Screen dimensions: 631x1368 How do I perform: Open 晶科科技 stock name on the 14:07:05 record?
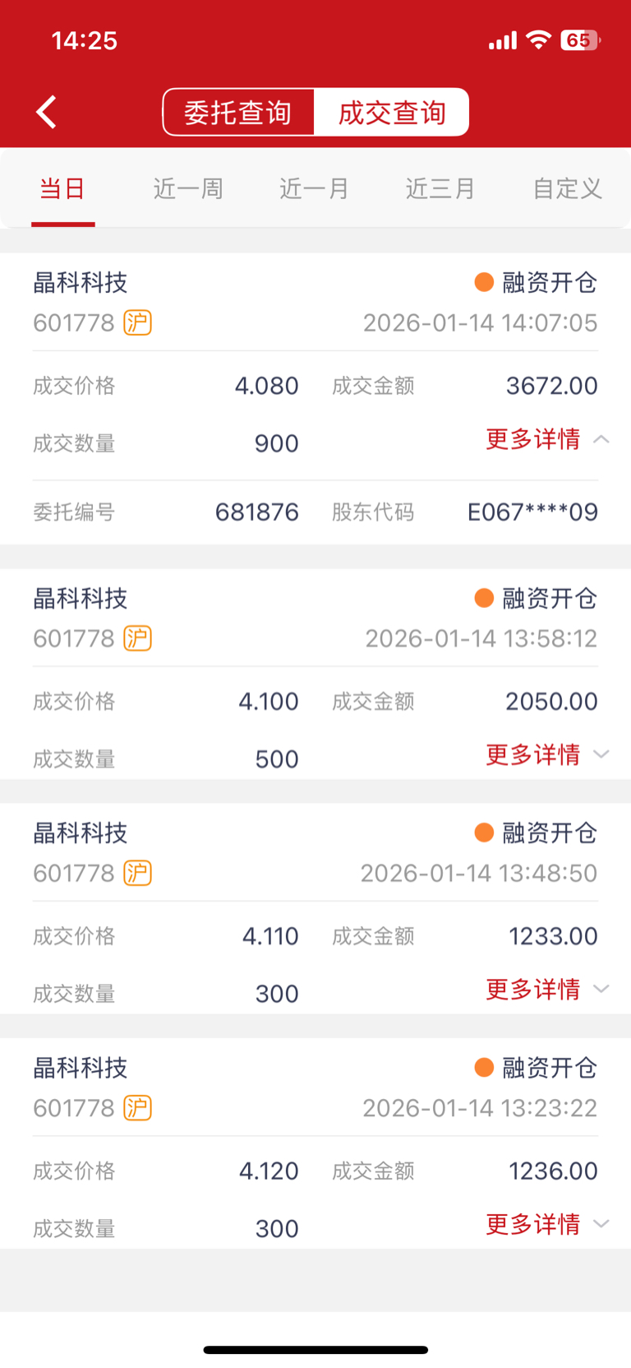click(x=81, y=282)
